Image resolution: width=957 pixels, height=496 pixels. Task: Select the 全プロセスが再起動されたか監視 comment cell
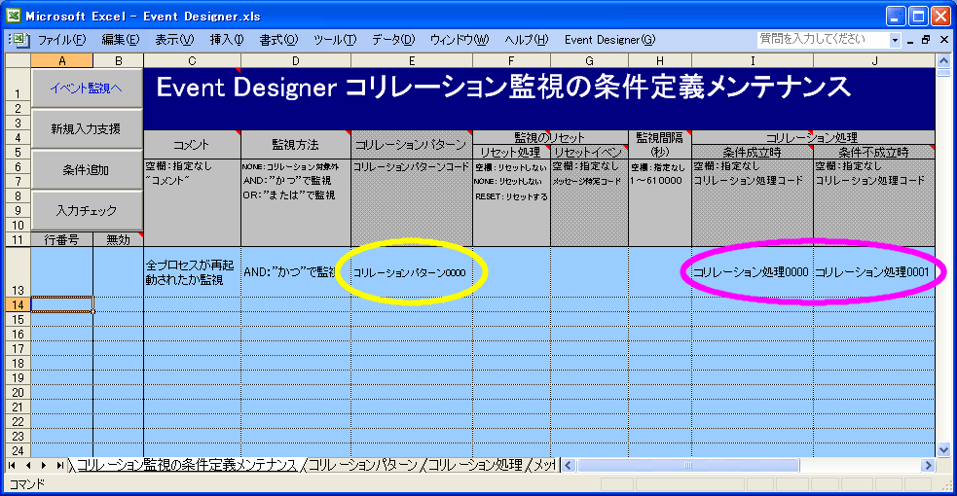pyautogui.click(x=192, y=272)
